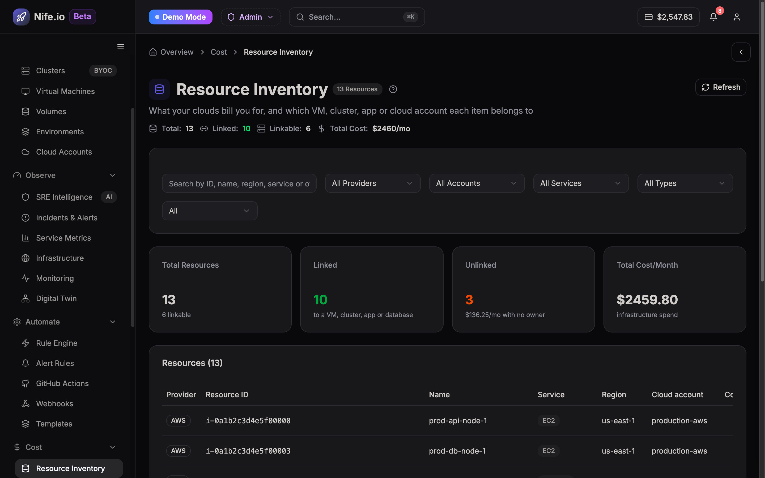Open the Admin role dropdown

(250, 17)
